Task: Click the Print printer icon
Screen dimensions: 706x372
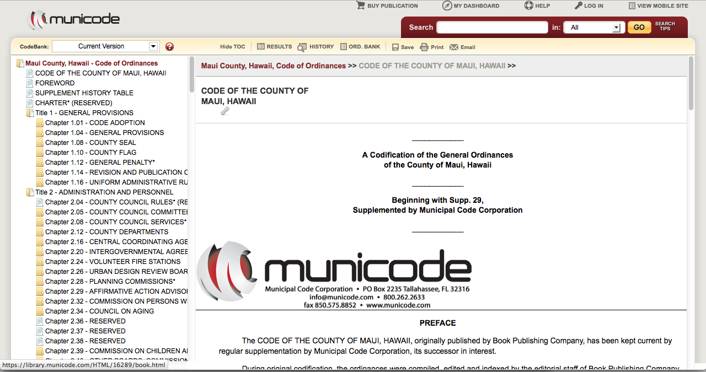Action: tap(424, 47)
